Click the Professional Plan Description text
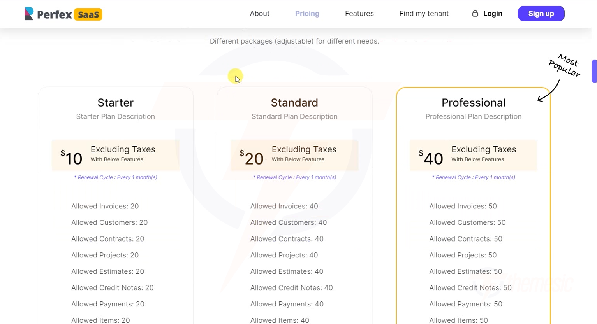This screenshot has width=597, height=324. coord(473,116)
